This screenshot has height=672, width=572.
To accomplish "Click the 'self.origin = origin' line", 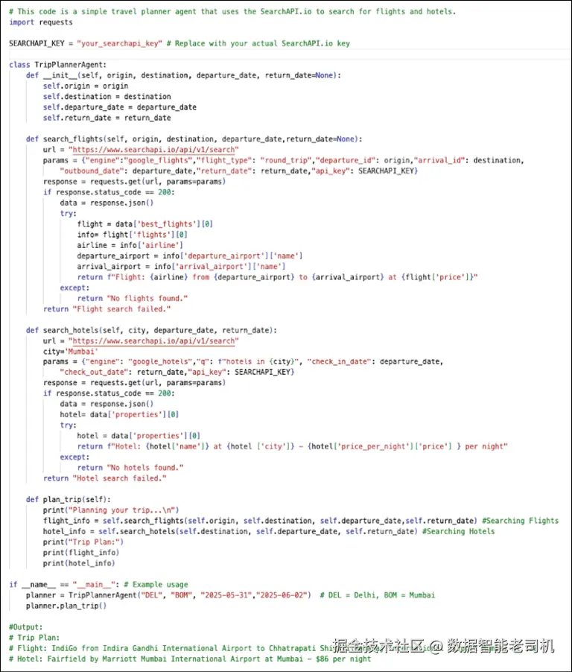I will (85, 86).
